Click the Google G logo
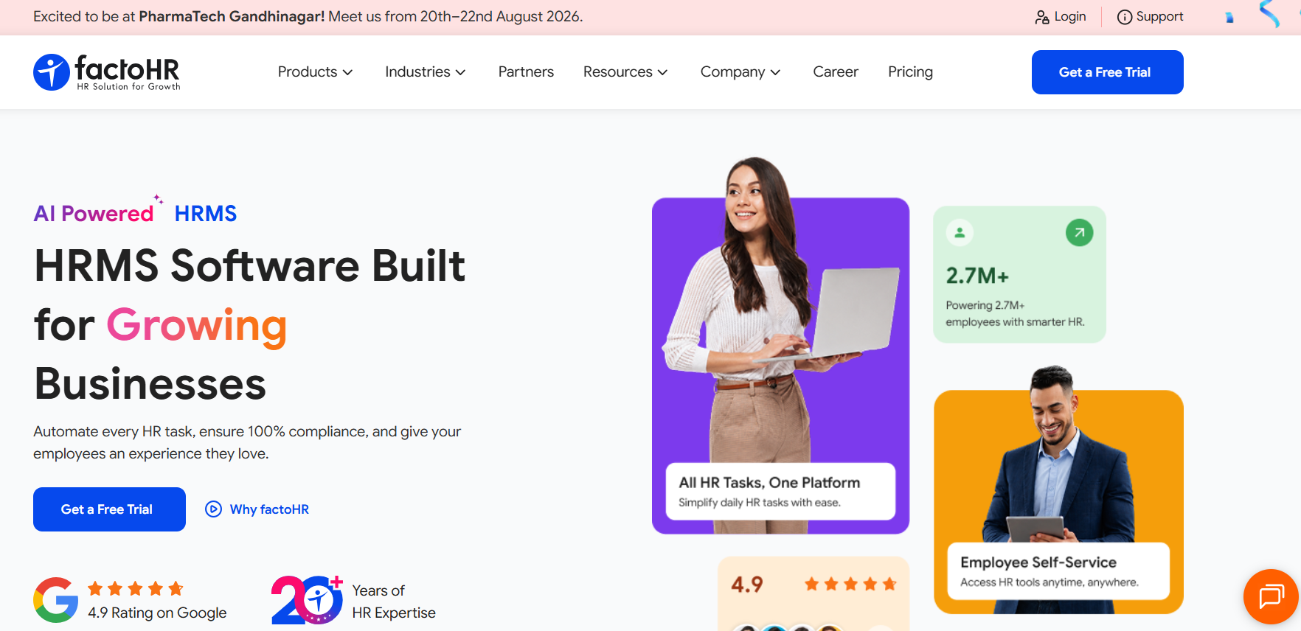The width and height of the screenshot is (1301, 631). [x=56, y=600]
